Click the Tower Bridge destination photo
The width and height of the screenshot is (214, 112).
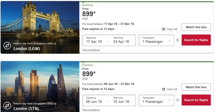tap(40, 27)
